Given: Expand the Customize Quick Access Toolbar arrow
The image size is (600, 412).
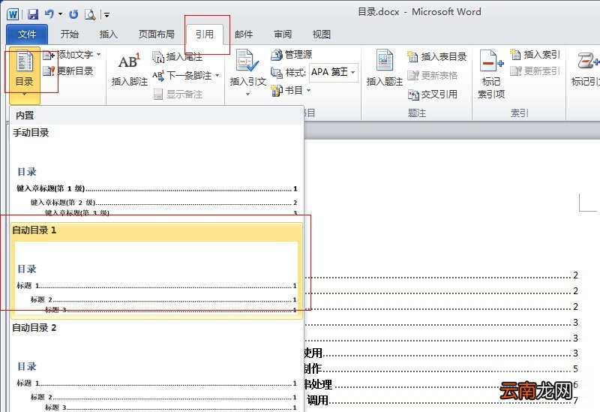Looking at the screenshot, I should click(x=106, y=15).
